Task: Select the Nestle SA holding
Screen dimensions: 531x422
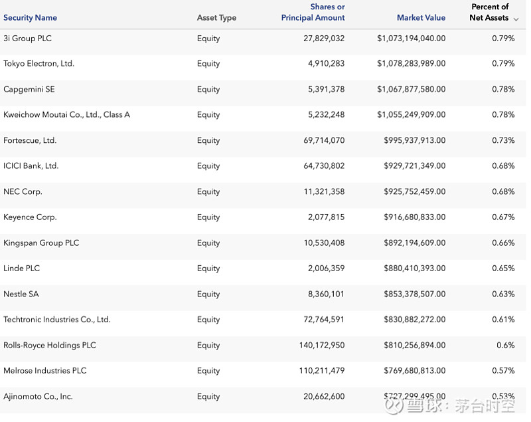Action: click(21, 294)
